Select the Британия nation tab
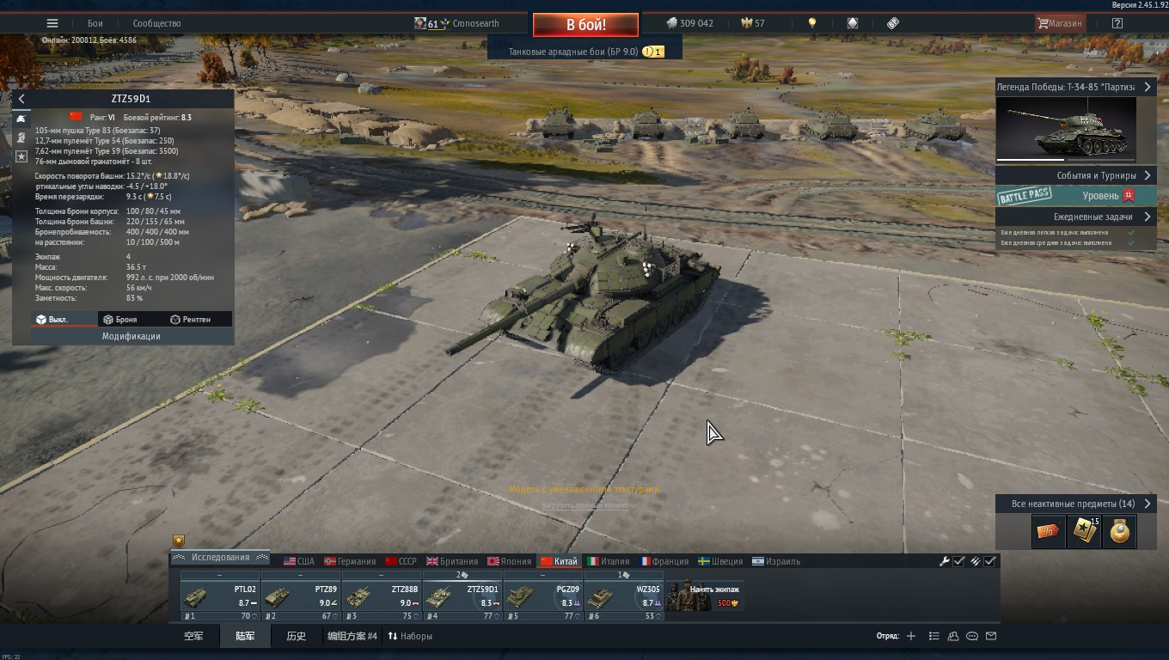The image size is (1169, 660). pos(452,561)
